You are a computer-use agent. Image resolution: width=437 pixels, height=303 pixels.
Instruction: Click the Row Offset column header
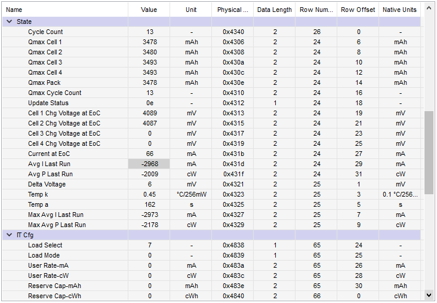pos(358,10)
